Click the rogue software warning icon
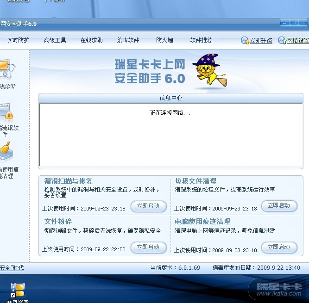This screenshot has height=303, width=309. pos(7,112)
